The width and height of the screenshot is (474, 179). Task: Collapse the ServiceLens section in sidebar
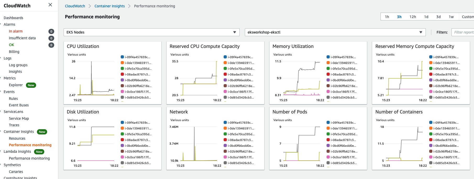(1, 112)
